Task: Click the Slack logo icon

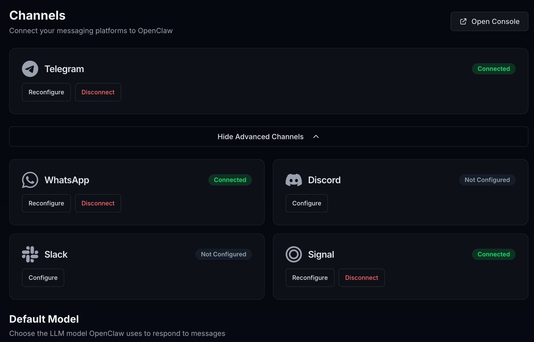Action: point(30,254)
